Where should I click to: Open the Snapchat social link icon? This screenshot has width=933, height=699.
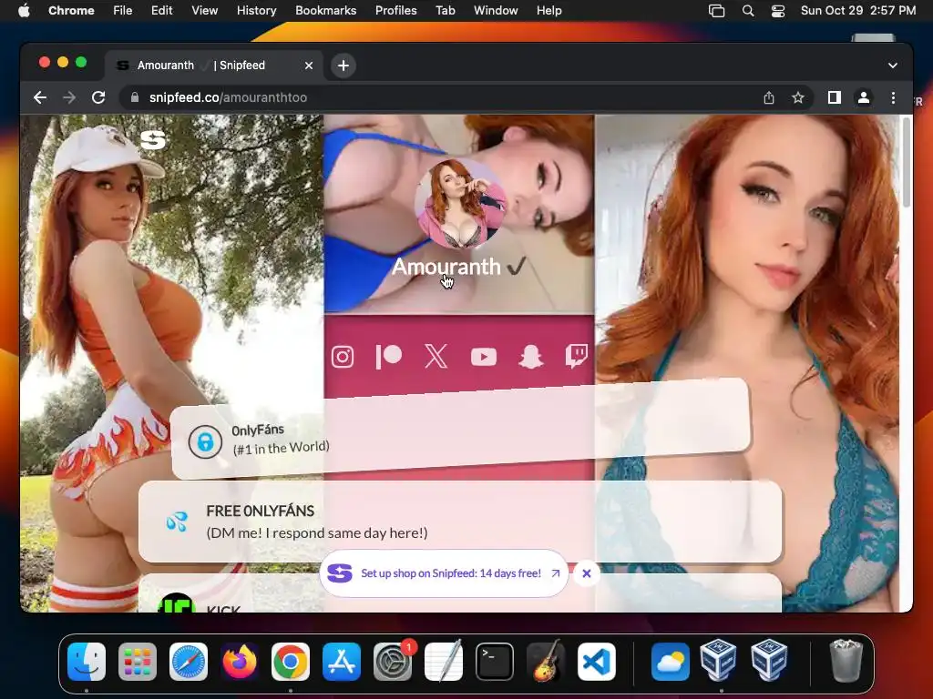click(x=531, y=357)
